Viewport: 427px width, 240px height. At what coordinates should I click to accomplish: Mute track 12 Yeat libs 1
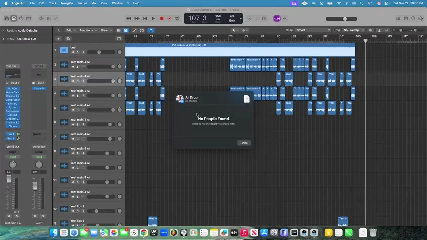(73, 211)
